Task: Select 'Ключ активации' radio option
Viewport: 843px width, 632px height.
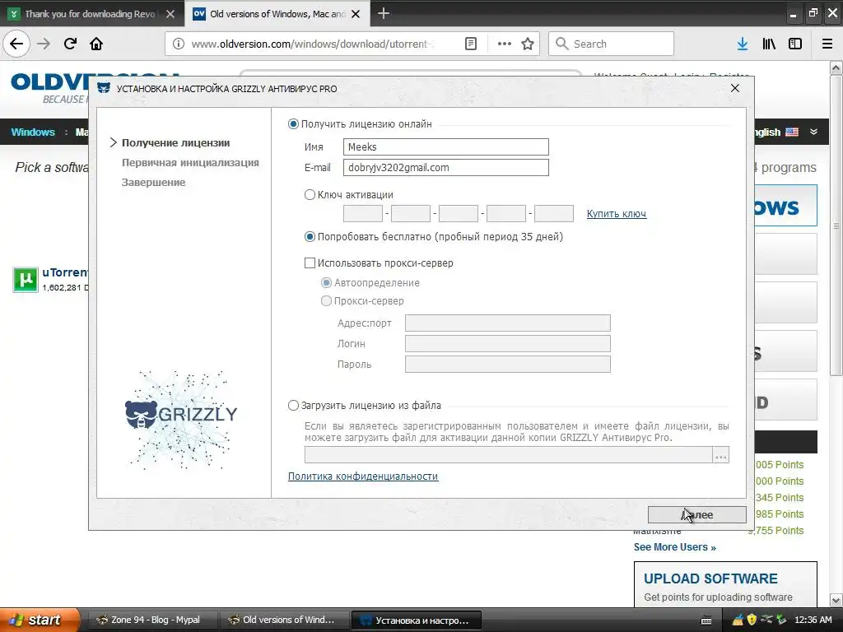Action: click(x=310, y=194)
